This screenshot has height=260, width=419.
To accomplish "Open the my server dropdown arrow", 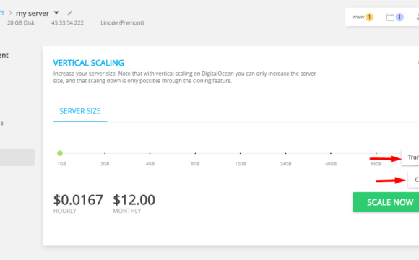I will click(x=56, y=12).
